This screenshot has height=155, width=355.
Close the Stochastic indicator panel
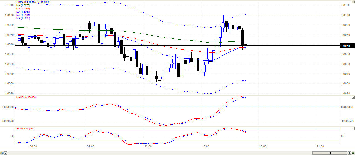353,128
